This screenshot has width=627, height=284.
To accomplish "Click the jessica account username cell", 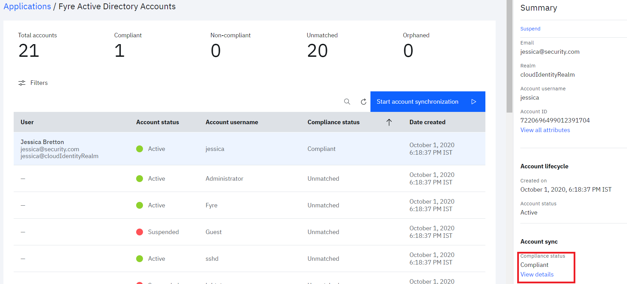I will 215,149.
